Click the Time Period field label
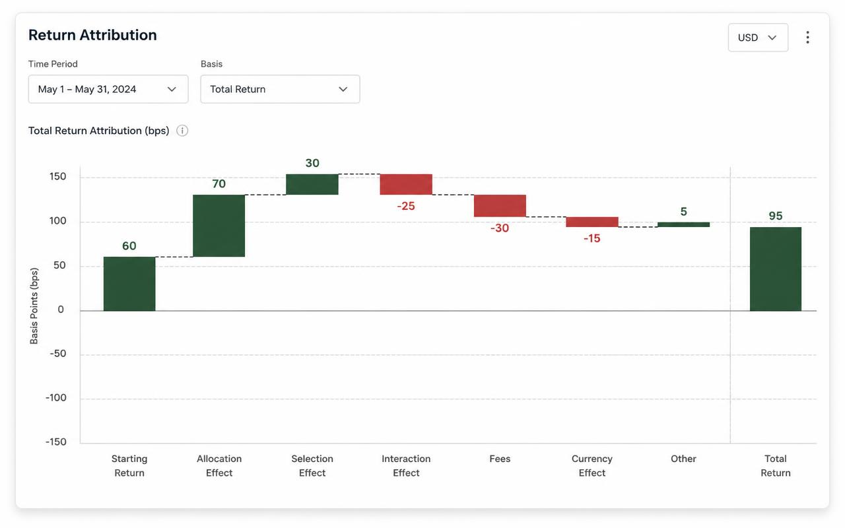The image size is (845, 528). point(53,64)
